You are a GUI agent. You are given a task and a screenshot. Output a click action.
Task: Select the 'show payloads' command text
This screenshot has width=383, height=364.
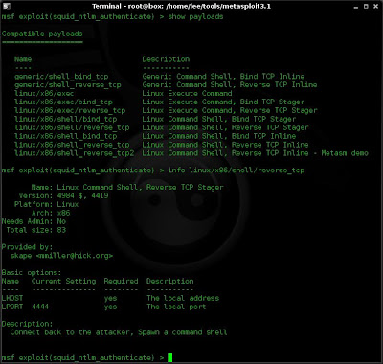[x=195, y=16]
